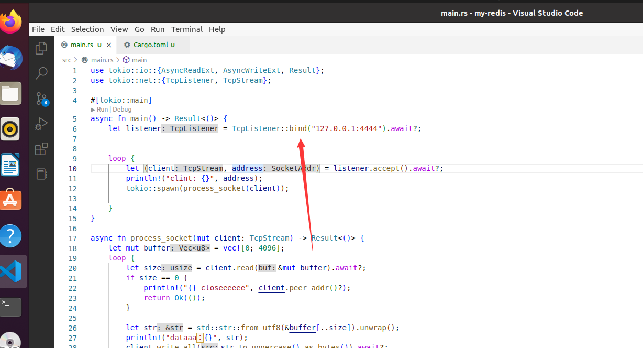Open the File menu

click(x=38, y=29)
